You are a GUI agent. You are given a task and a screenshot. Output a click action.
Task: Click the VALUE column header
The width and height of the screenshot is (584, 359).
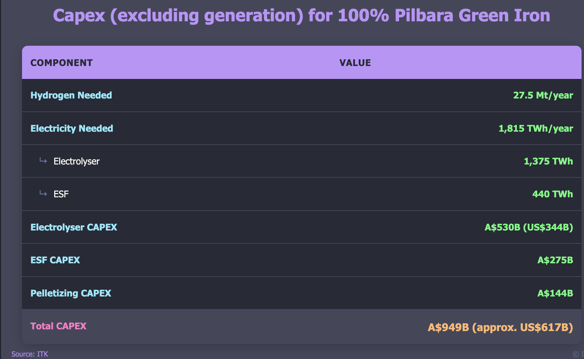tap(355, 63)
